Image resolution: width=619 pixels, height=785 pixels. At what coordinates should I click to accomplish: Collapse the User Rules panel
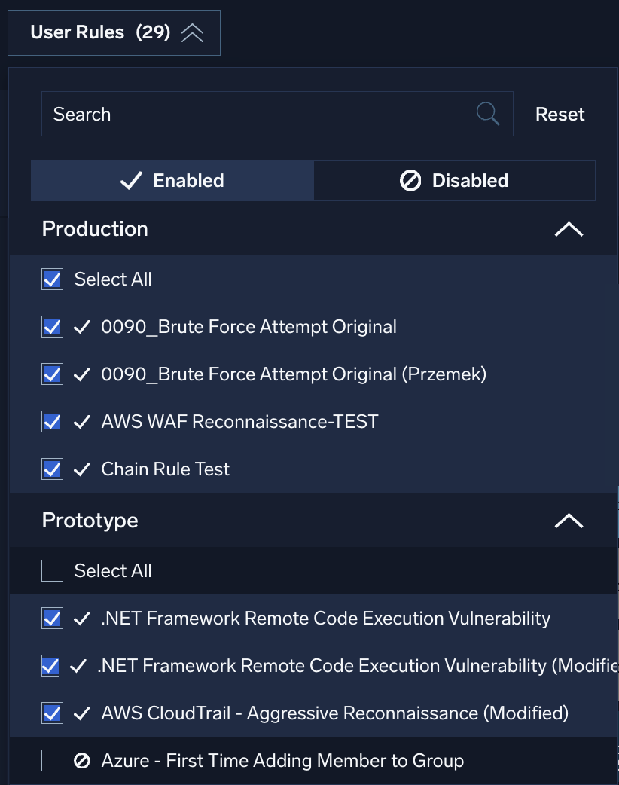click(x=193, y=32)
